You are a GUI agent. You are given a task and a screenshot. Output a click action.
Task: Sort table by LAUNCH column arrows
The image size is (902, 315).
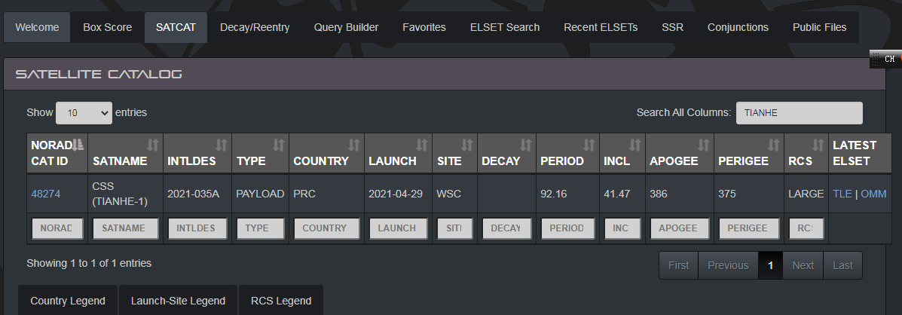click(x=422, y=144)
